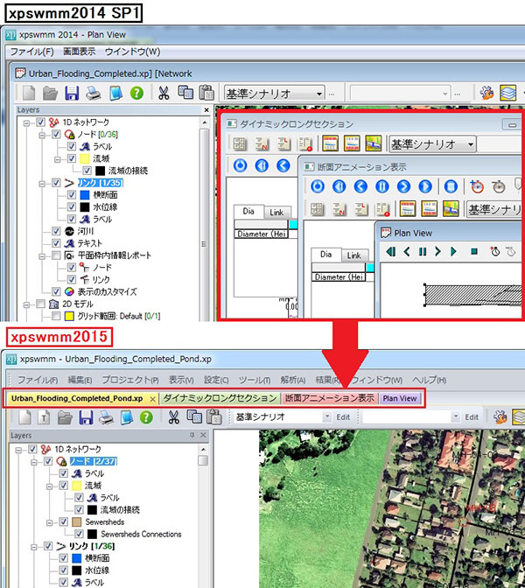
Task: Toggle 河川 layer checkbox in 2014 Layers
Action: (56, 231)
